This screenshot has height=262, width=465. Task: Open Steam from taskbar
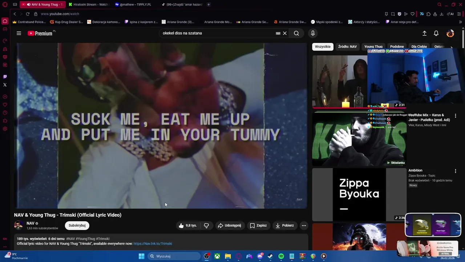271,256
